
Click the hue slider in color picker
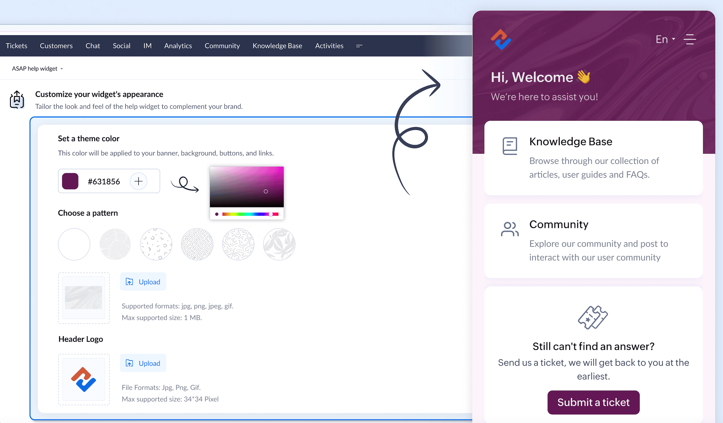250,214
